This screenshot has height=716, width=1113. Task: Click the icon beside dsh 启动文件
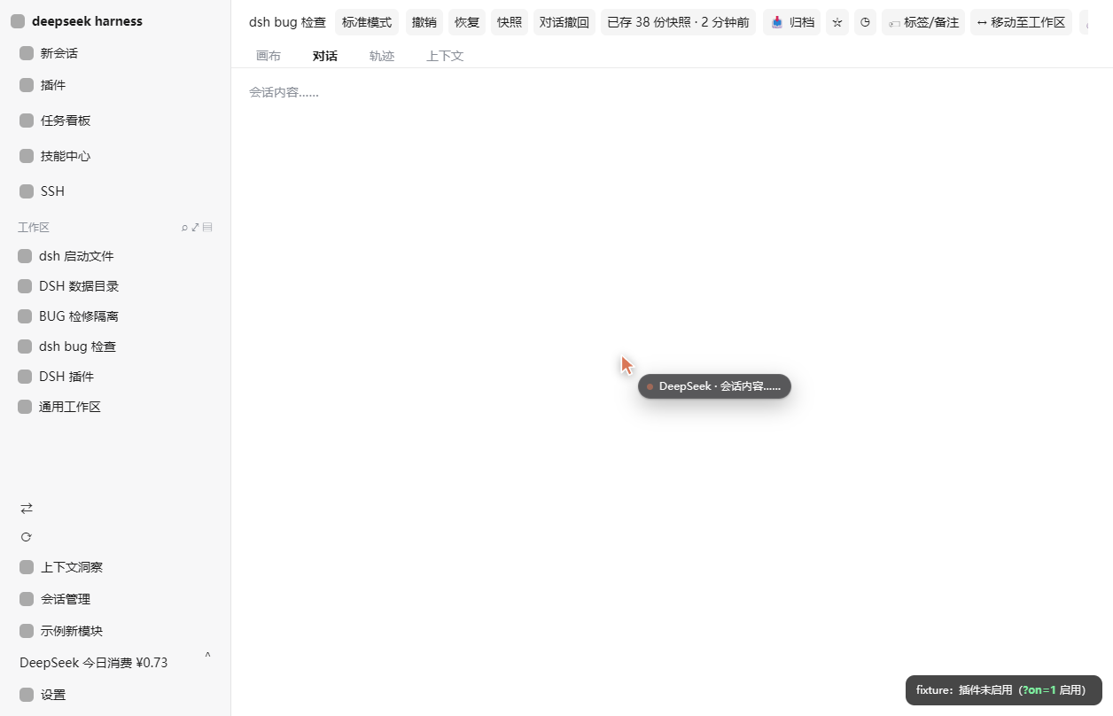pyautogui.click(x=25, y=256)
